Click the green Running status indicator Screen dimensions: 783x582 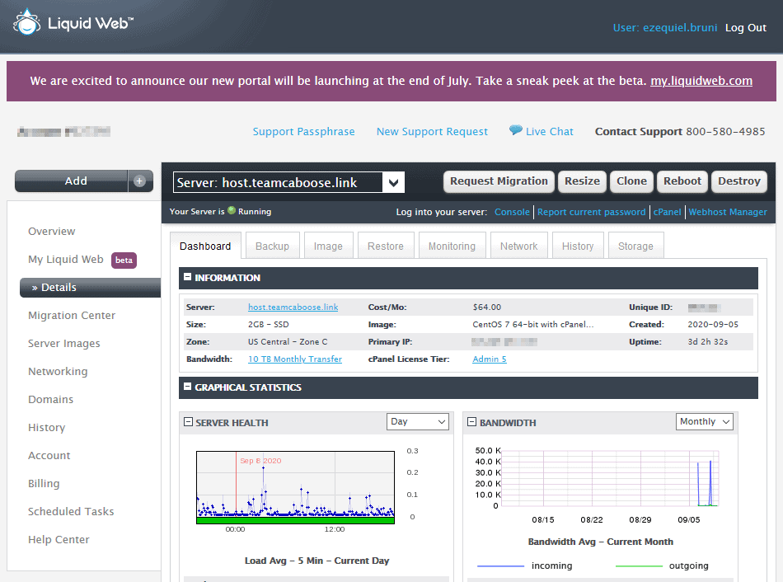232,210
